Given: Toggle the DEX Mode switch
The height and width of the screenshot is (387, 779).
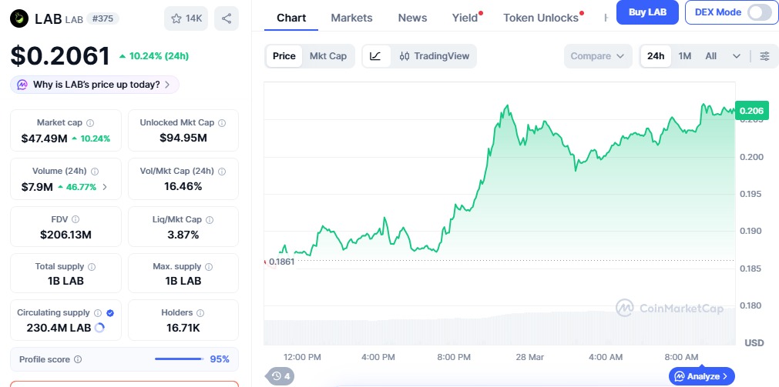Looking at the screenshot, I should [760, 12].
